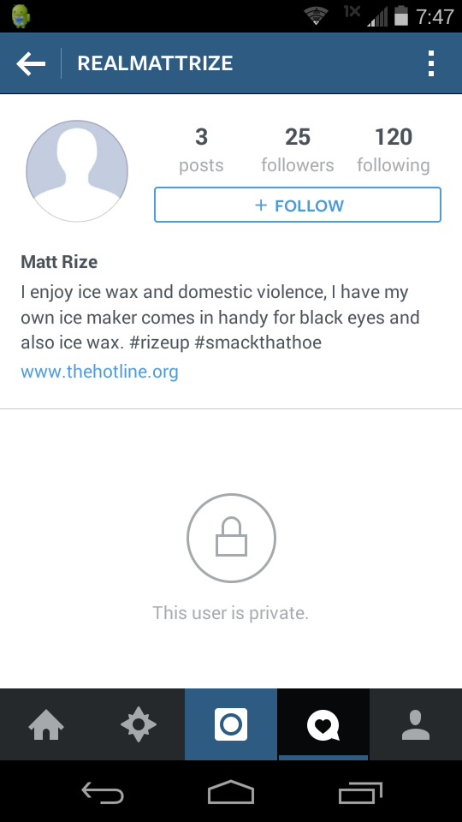The width and height of the screenshot is (462, 822).
Task: View the 120 following list
Action: [x=394, y=150]
